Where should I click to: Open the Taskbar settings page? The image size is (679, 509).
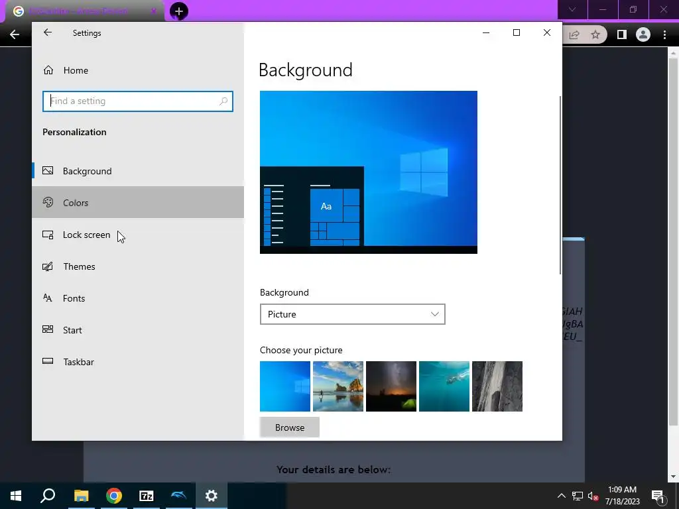pos(138,362)
